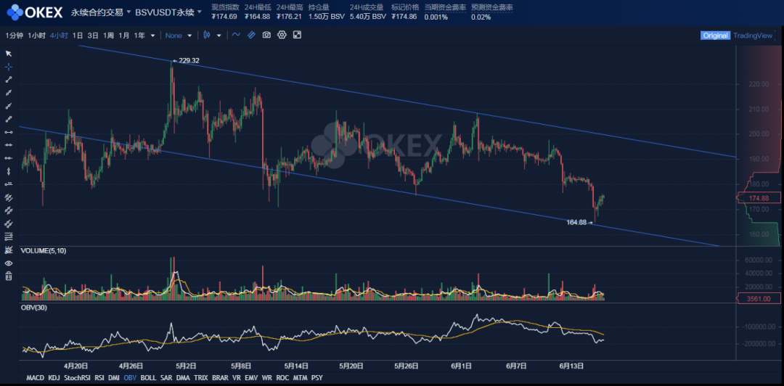Click the 24H最高 value ₮176.21
This screenshot has width=784, height=386.
point(290,17)
